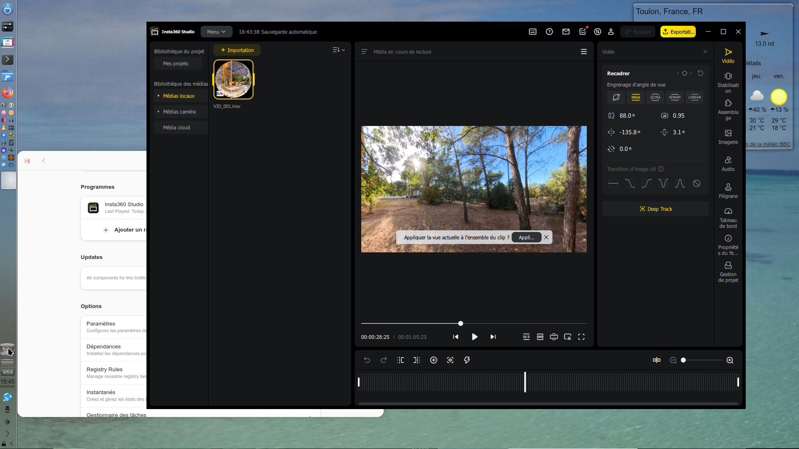Image resolution: width=799 pixels, height=449 pixels.
Task: Open the 16:9 aspect ratio selector
Action: point(526,337)
